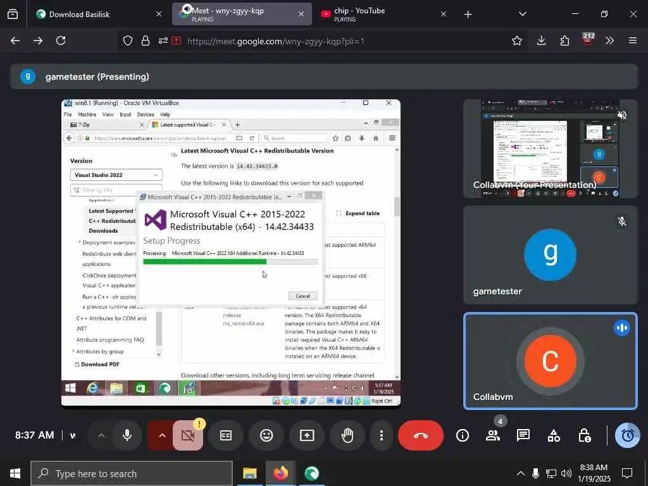
Task: Open Meet more options three dots
Action: (382, 435)
